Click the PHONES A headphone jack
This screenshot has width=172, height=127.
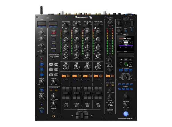click(54, 116)
